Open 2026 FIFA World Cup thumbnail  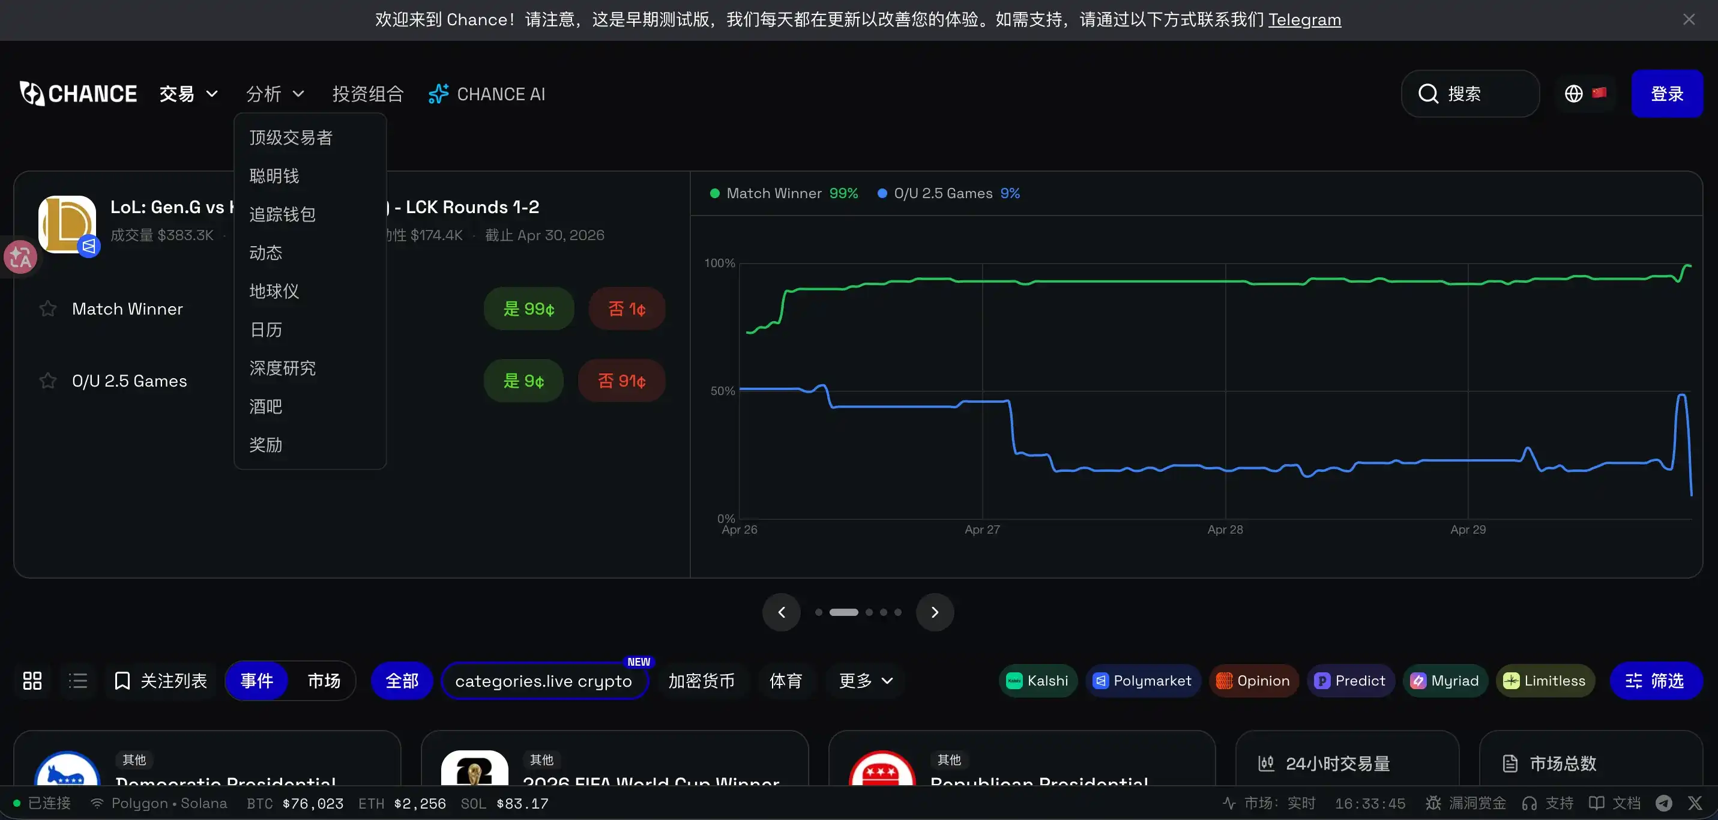(475, 768)
